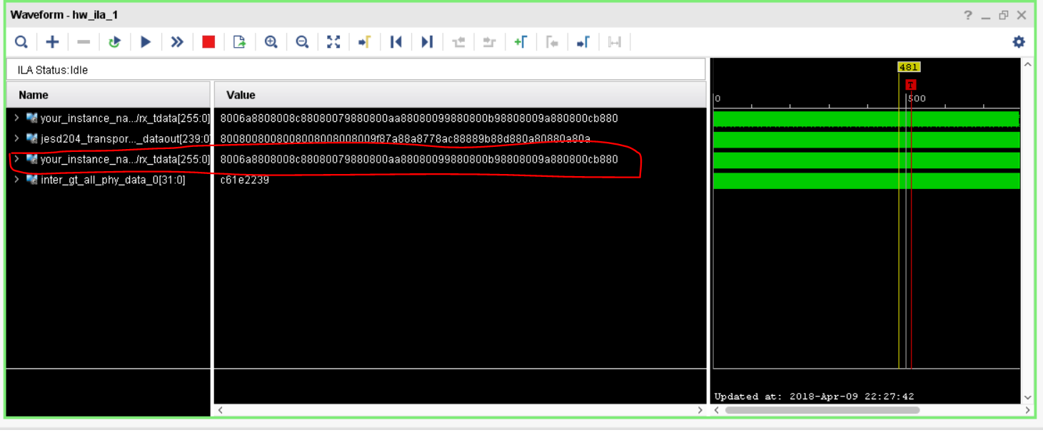1043x435 pixels.
Task: Click the Name column header
Action: (x=109, y=95)
